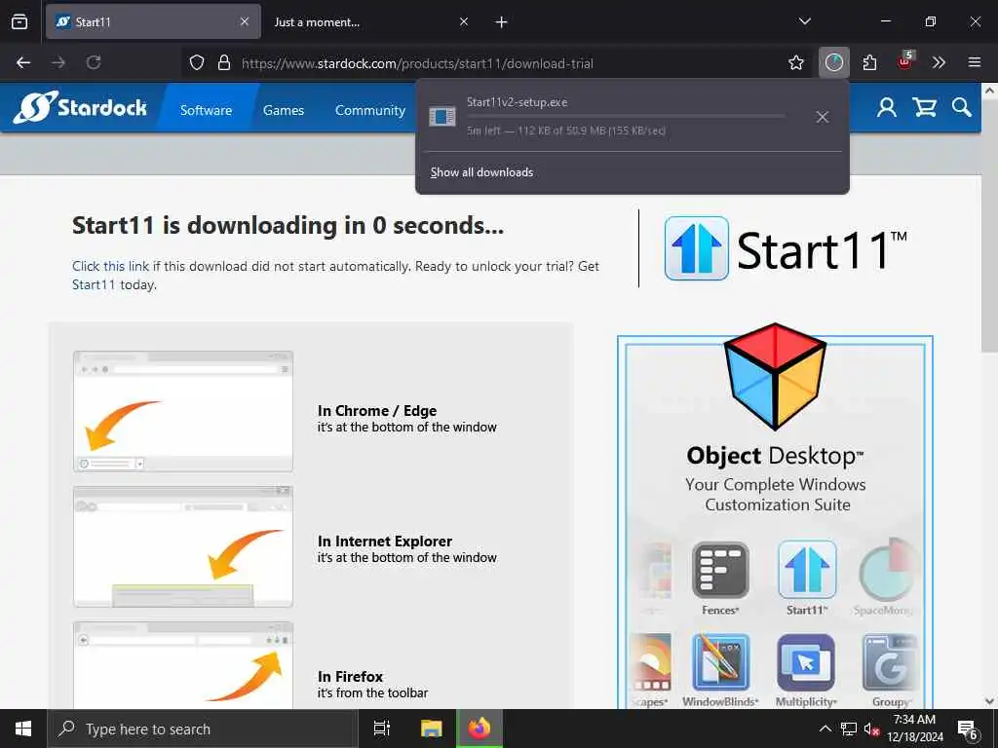Viewport: 998px width, 748px height.
Task: Switch to the Start11 tab
Action: coord(153,21)
